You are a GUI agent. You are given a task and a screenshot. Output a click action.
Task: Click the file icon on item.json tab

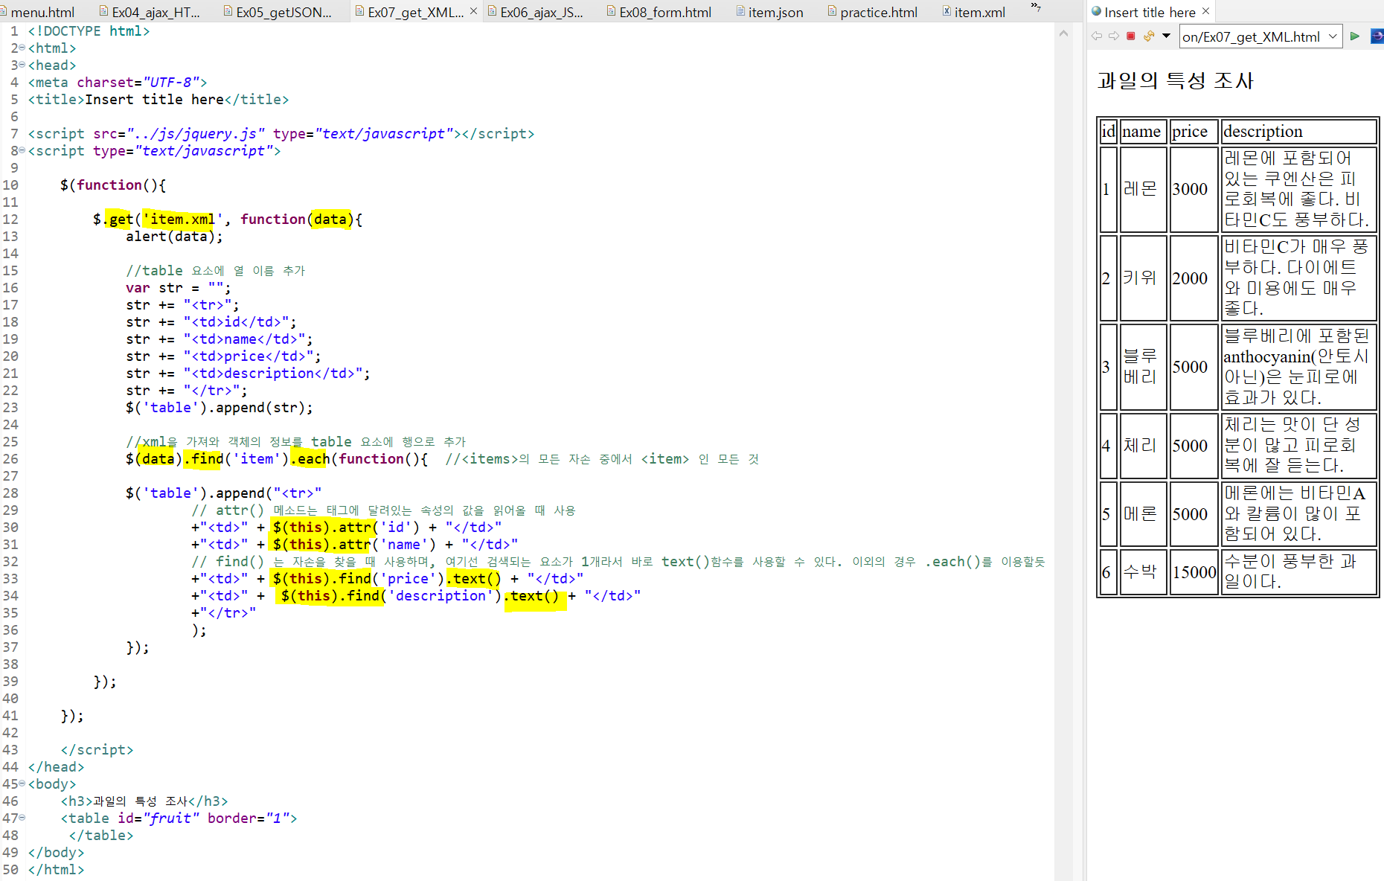(740, 11)
